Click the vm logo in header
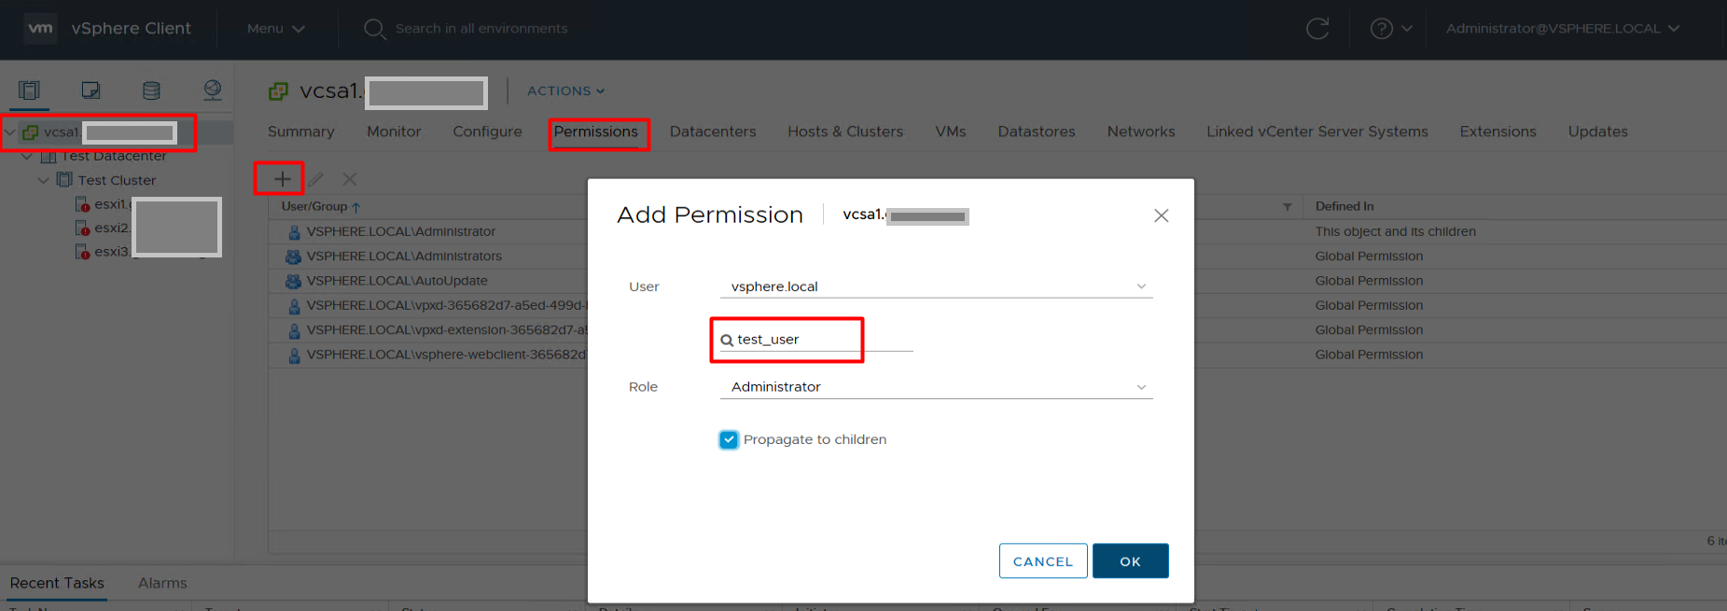This screenshot has height=611, width=1727. coord(40,28)
